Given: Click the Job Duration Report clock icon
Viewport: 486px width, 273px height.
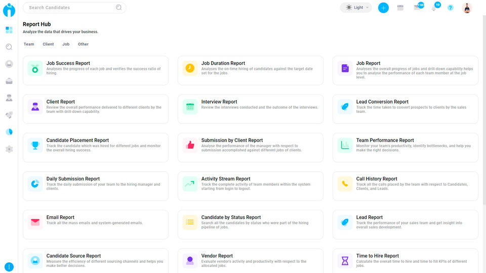Looking at the screenshot, I should pos(190,68).
